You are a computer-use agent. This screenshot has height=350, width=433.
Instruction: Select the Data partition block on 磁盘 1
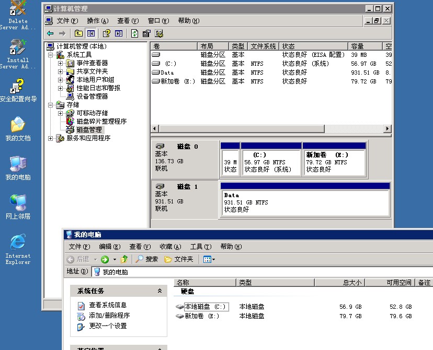(305, 200)
